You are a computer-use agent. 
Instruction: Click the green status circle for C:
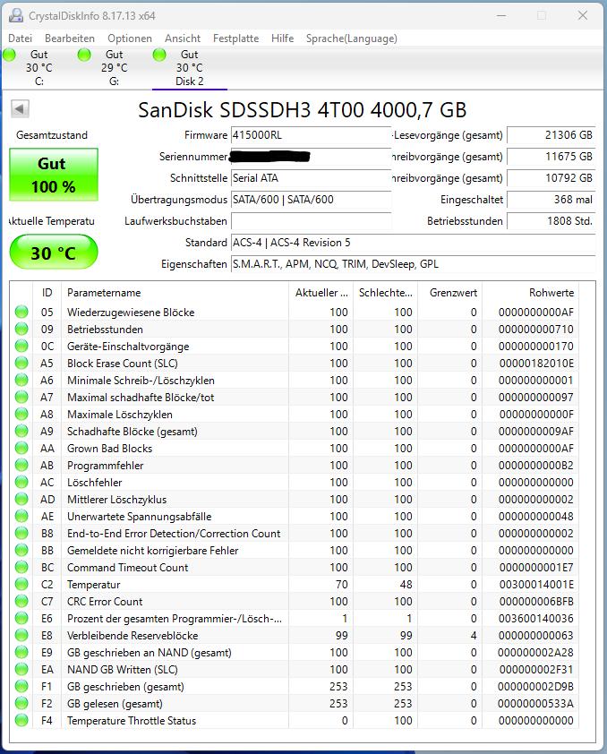(10, 55)
